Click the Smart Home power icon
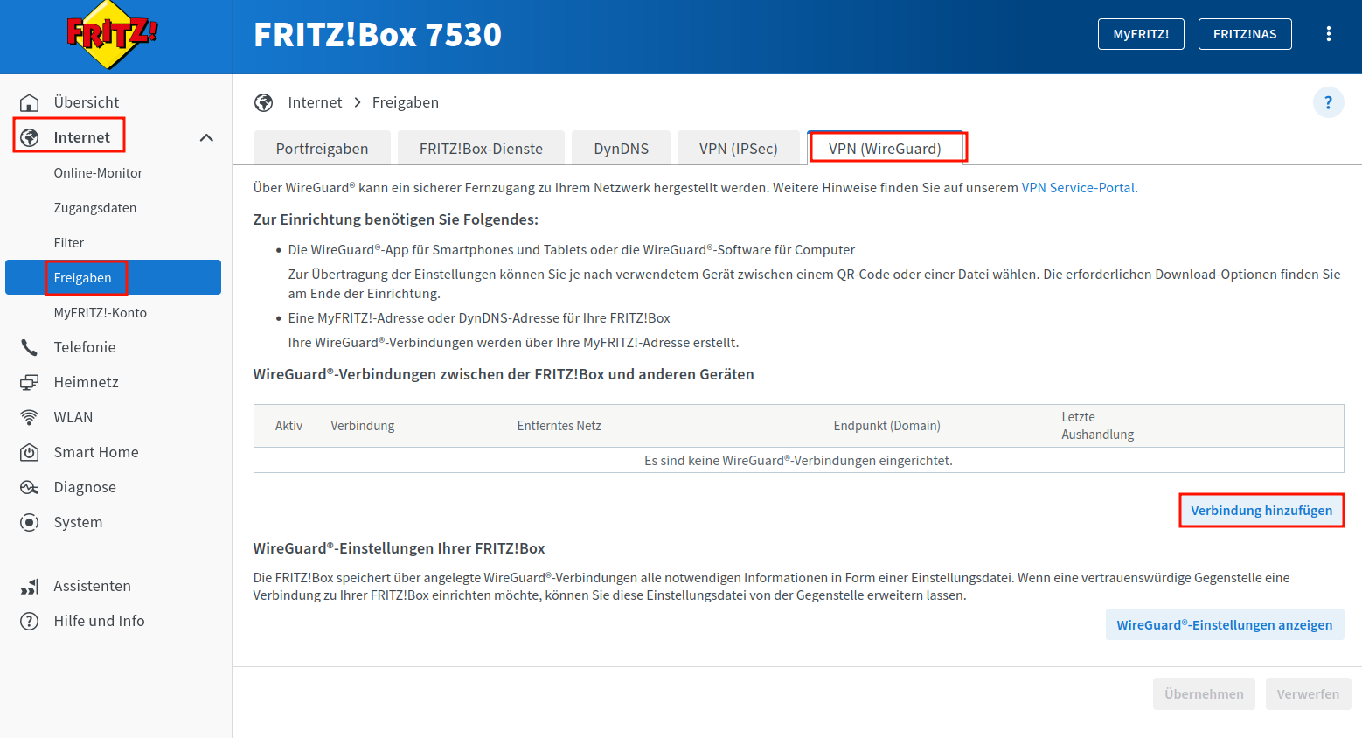 (x=30, y=452)
